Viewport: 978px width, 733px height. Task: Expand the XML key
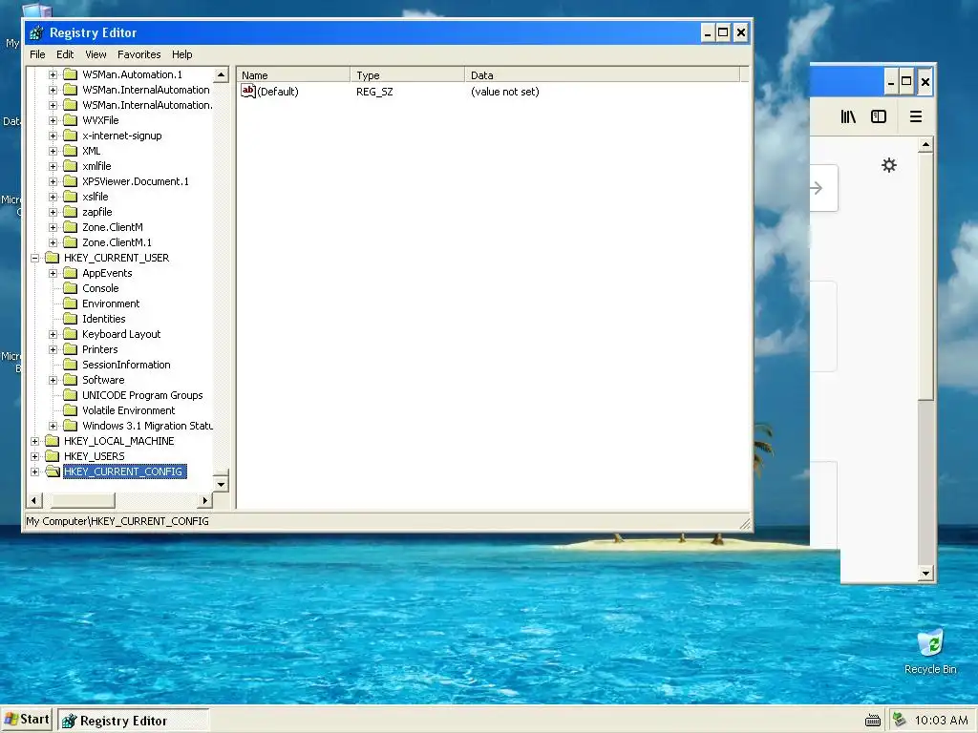click(53, 151)
